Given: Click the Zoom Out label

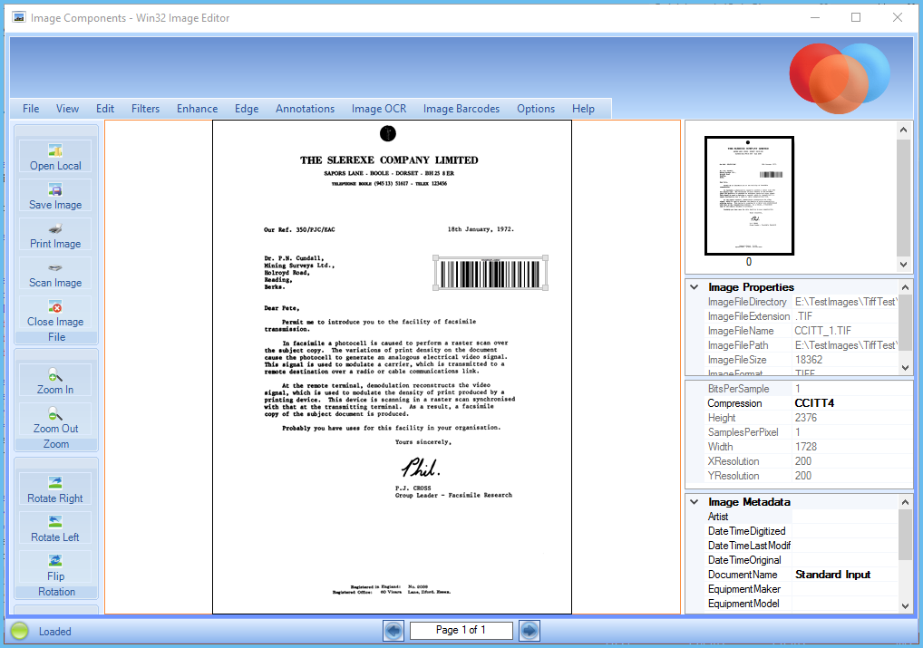Looking at the screenshot, I should [x=55, y=429].
